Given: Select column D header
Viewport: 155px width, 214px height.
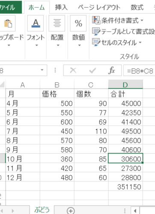Looking at the screenshot, I should pyautogui.click(x=125, y=85).
